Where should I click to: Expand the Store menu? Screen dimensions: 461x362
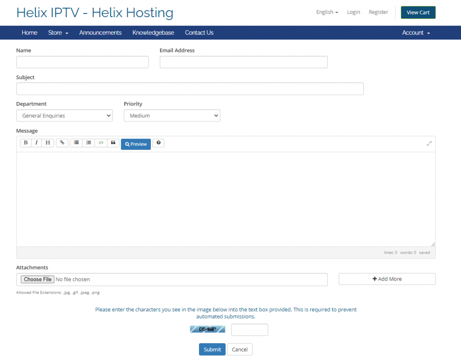click(58, 32)
